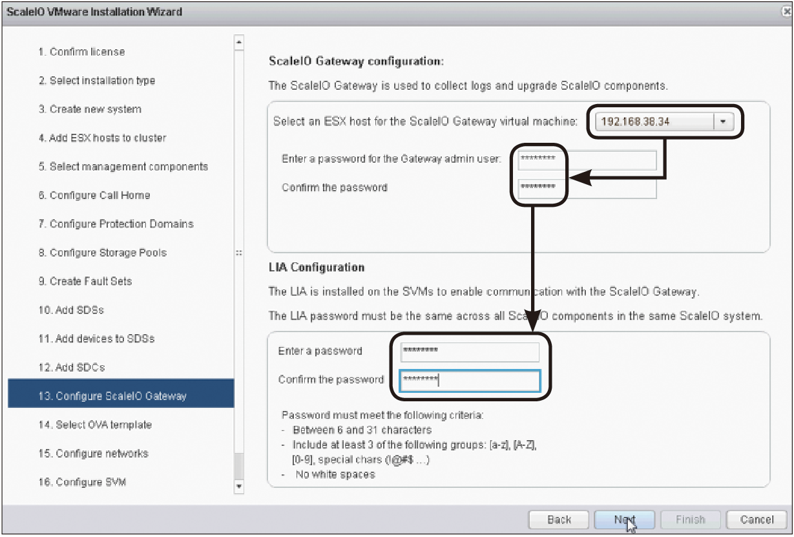Click the Gateway confirm password field
This screenshot has height=537, width=794.
point(586,188)
